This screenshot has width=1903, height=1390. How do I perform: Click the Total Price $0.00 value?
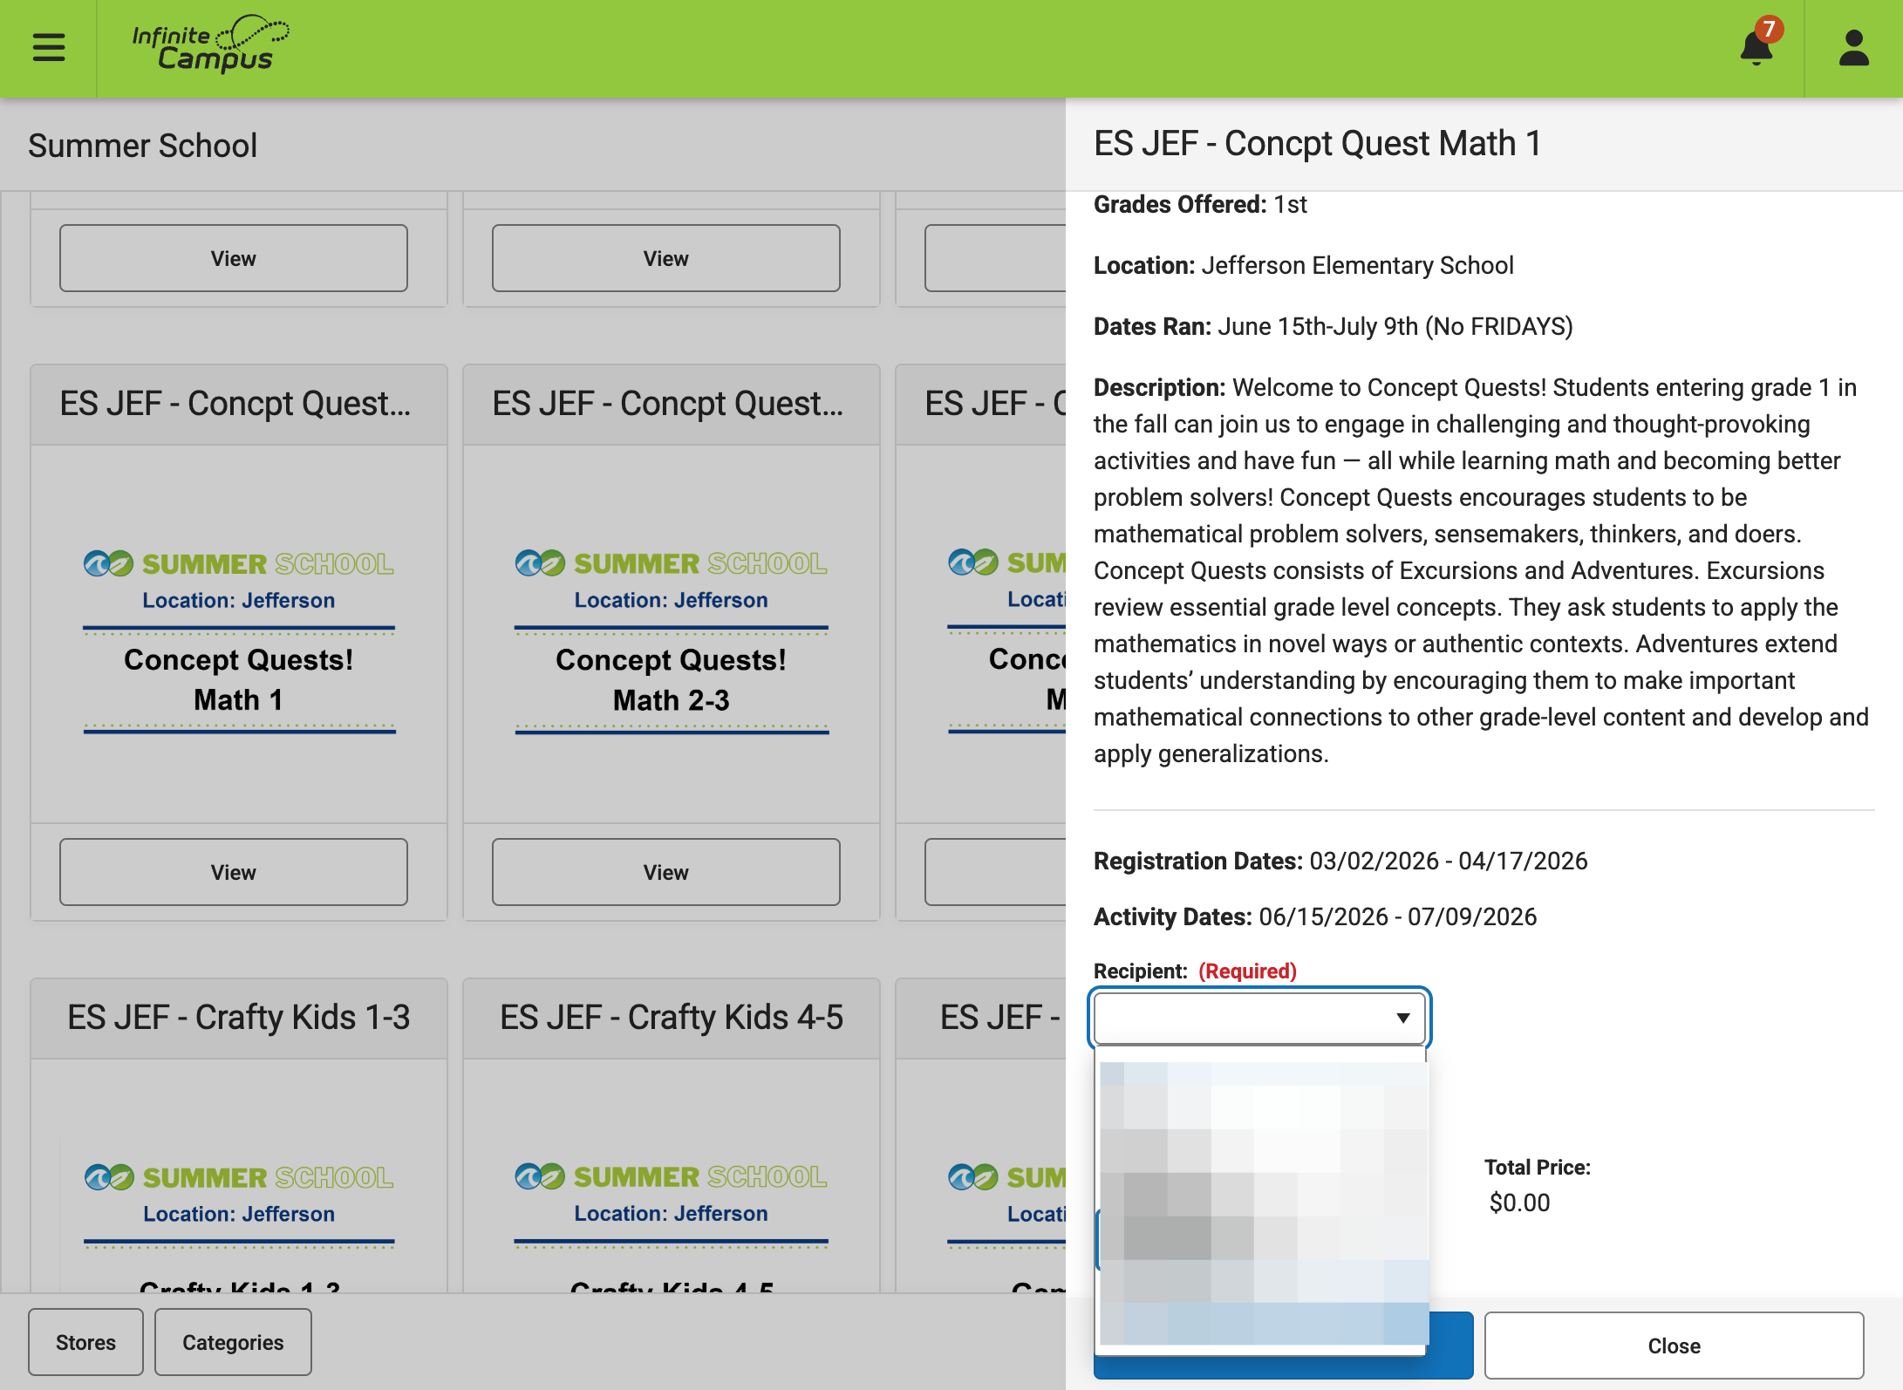1519,1203
